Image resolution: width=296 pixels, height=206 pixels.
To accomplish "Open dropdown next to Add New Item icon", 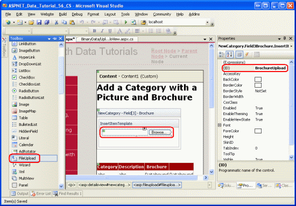I will pos(25,22).
